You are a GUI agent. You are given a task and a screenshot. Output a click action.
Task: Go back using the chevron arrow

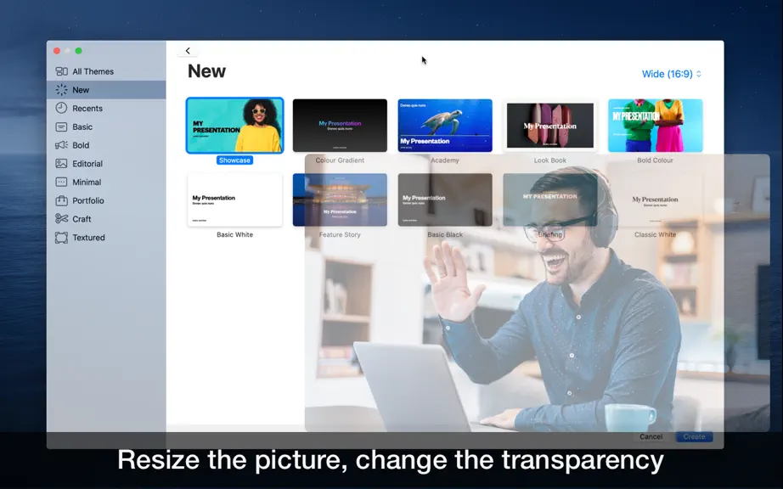tap(188, 50)
